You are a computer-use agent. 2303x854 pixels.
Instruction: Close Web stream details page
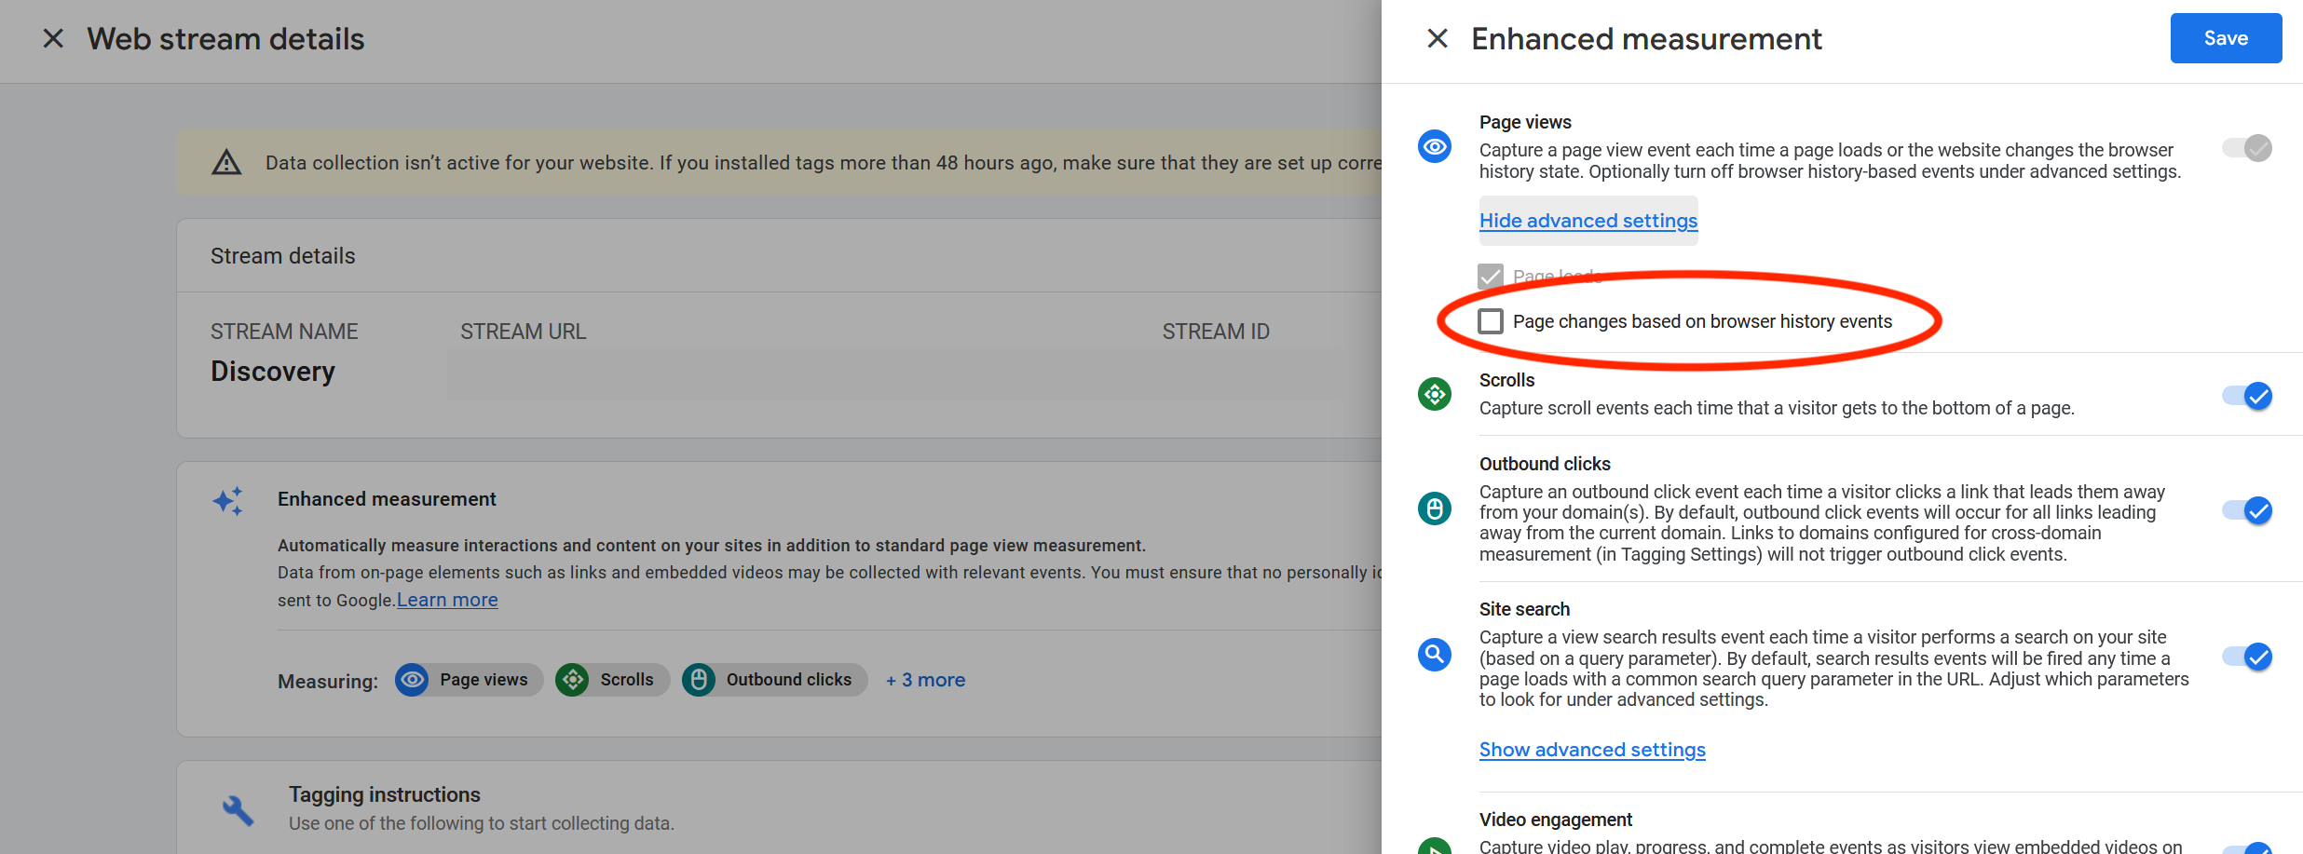point(53,38)
